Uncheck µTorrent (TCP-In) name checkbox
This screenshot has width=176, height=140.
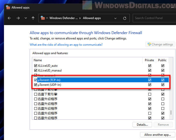pos(35,80)
